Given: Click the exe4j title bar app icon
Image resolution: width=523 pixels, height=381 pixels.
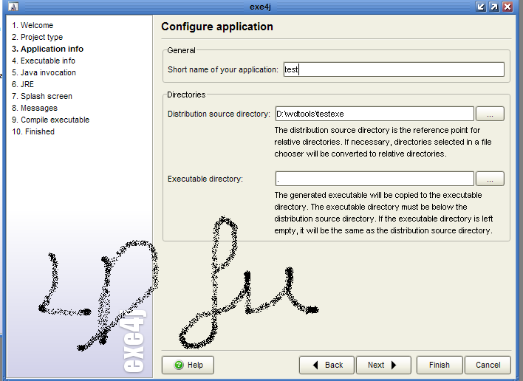Looking at the screenshot, I should tap(13, 7).
